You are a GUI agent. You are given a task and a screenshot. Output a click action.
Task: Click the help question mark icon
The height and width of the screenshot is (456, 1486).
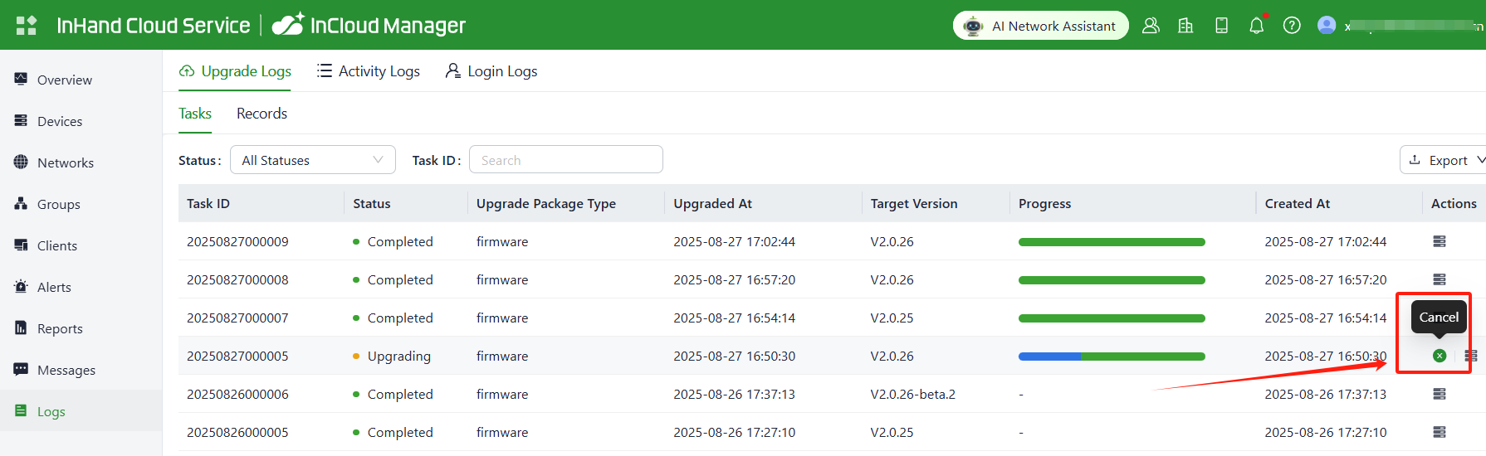click(1292, 26)
